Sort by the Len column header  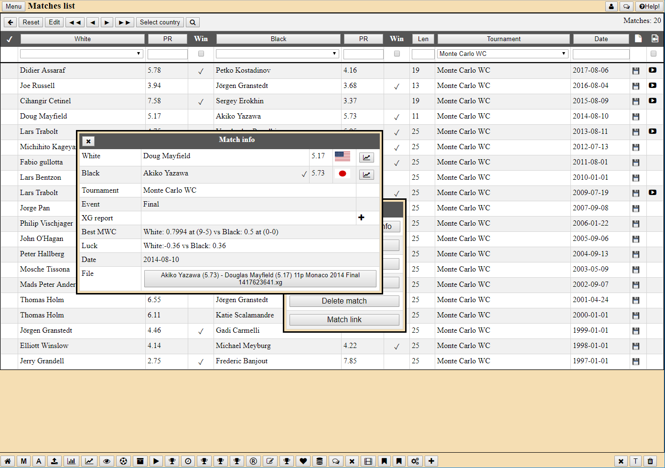423,39
